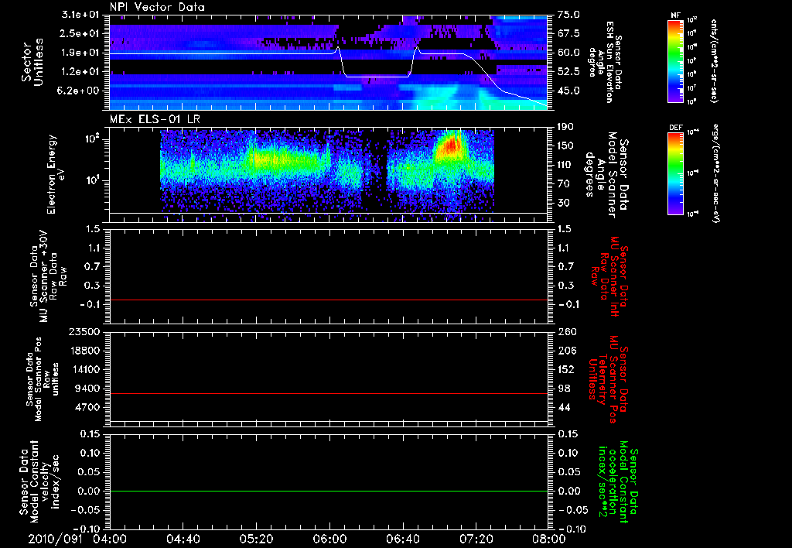Click the "260" telemetry tick value
This screenshot has width=792, height=548.
point(566,332)
